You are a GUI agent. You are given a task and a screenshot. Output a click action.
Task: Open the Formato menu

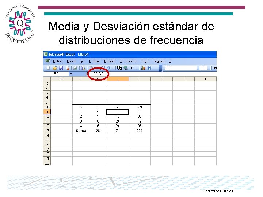pos(110,61)
